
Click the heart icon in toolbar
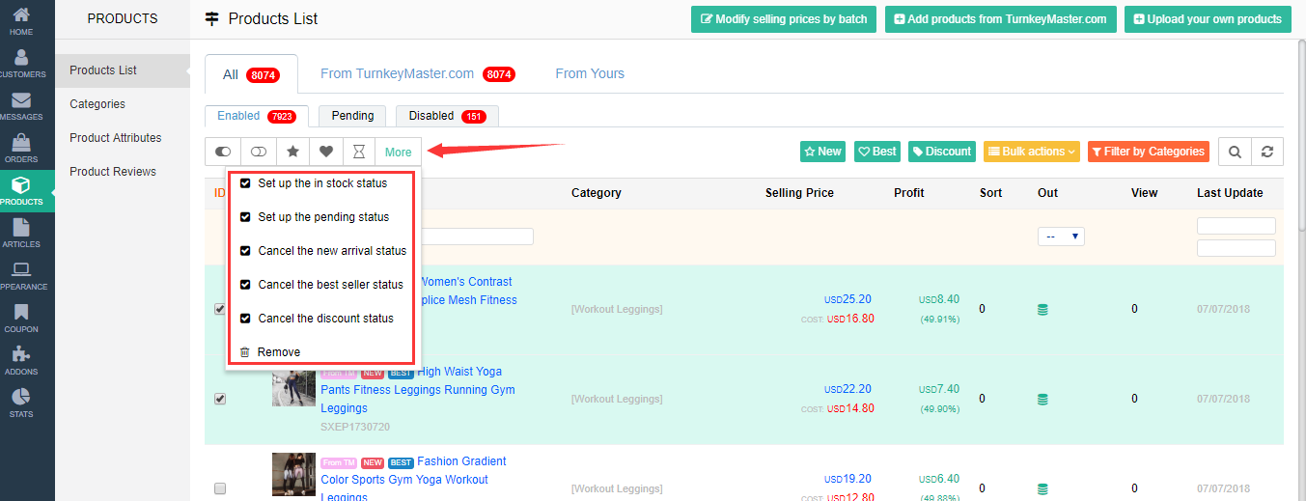(326, 152)
